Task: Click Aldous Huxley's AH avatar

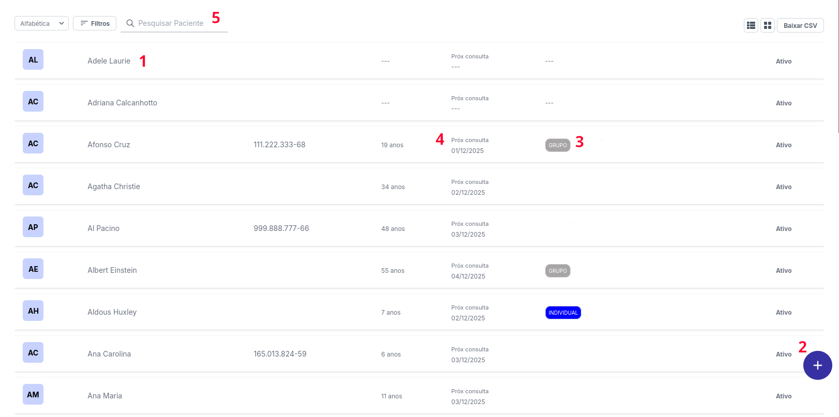Action: (x=33, y=311)
